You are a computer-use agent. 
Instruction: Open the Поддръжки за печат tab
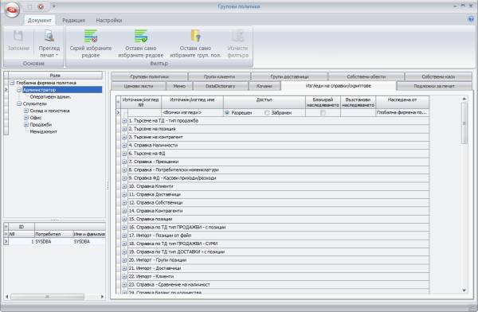coord(434,86)
